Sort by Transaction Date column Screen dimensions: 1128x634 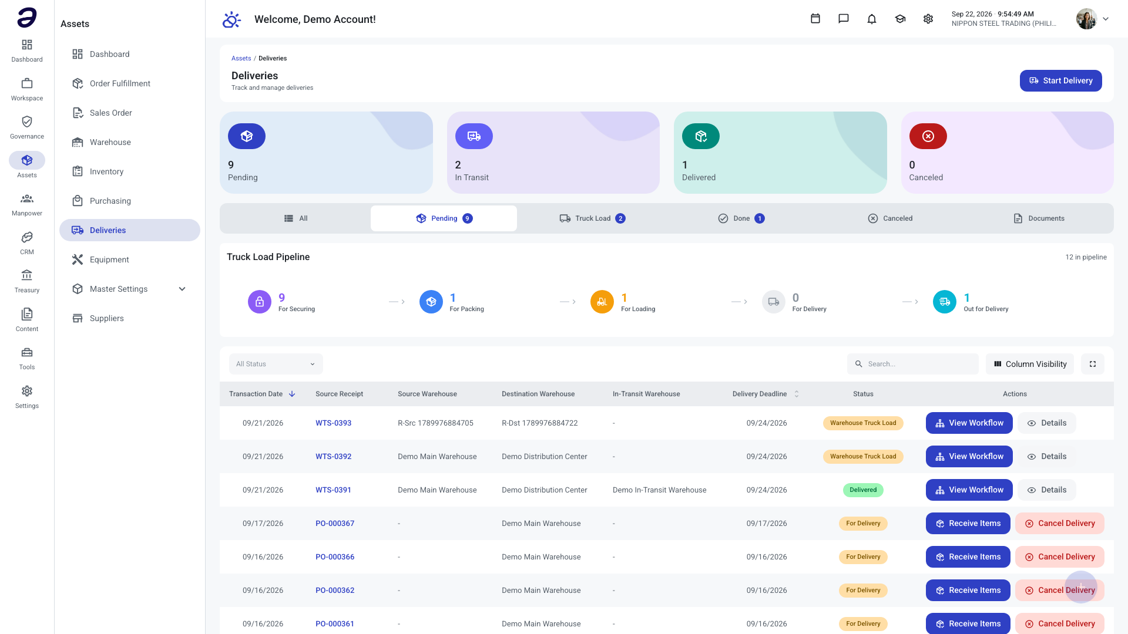click(x=262, y=394)
